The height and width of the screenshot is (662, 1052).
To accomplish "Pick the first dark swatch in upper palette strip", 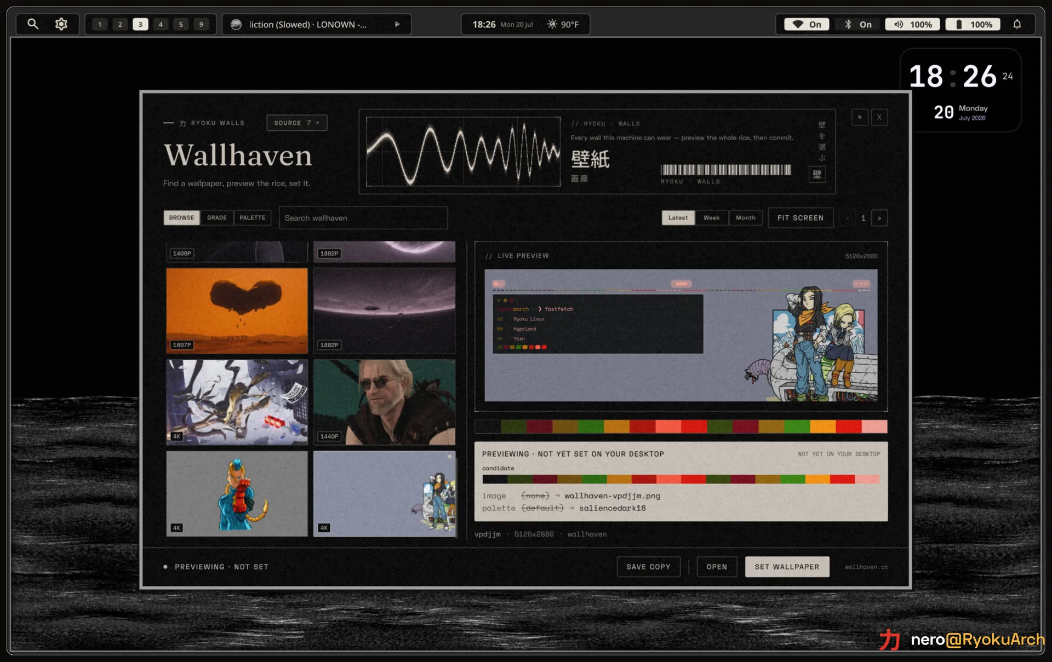I will [x=488, y=427].
